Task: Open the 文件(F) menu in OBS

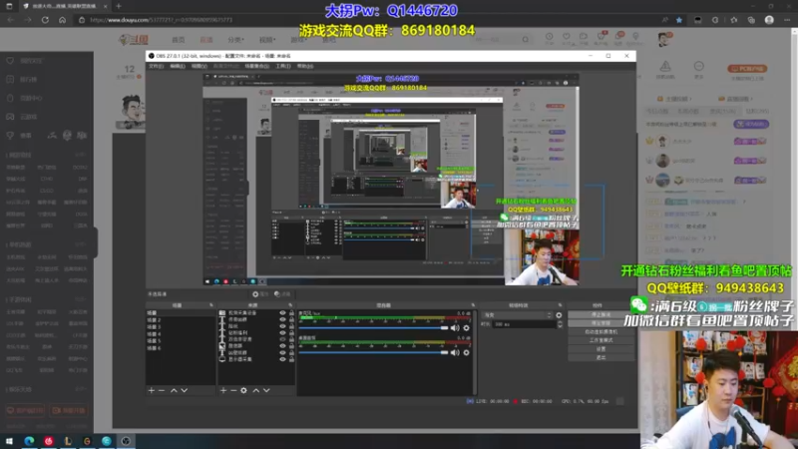Action: point(156,66)
